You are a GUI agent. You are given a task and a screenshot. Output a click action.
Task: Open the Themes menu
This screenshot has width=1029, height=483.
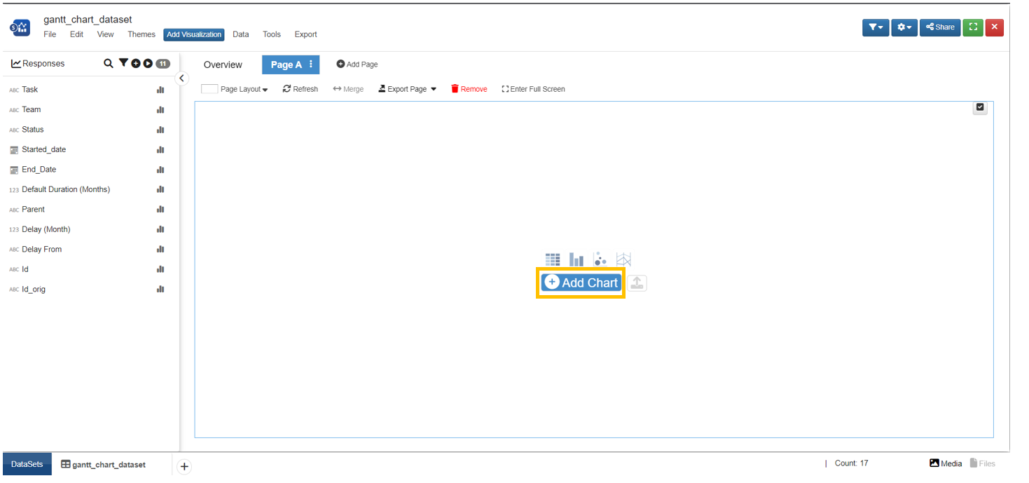point(141,34)
